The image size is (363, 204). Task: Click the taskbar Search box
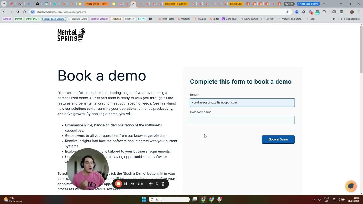click(169, 199)
